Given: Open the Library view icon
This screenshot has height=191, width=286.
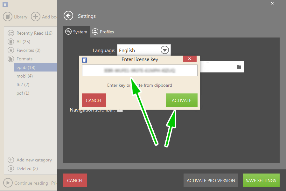Looking at the screenshot, I should click(x=8, y=17).
